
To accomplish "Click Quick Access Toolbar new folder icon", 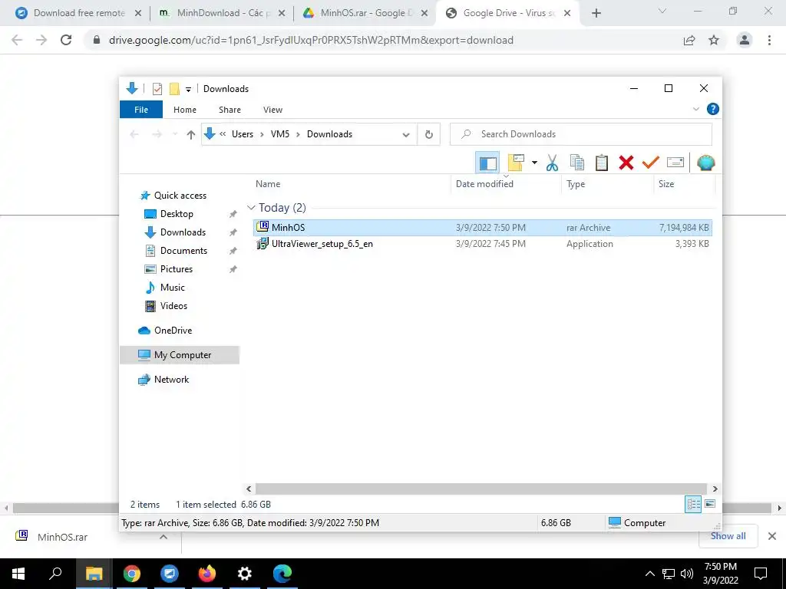I will point(174,89).
